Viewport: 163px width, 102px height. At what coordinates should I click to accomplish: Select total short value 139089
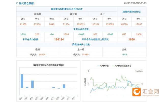click(x=110, y=24)
